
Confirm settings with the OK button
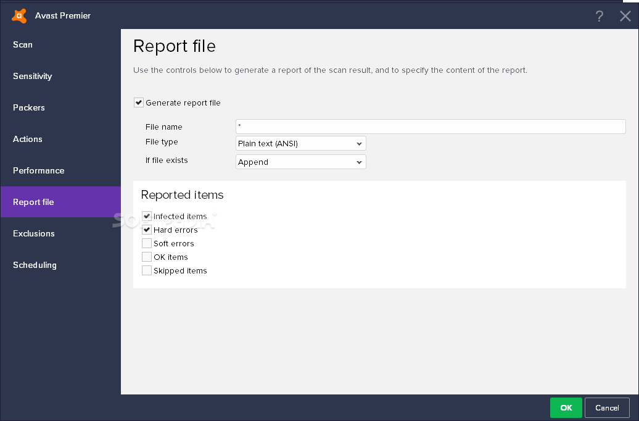click(566, 407)
